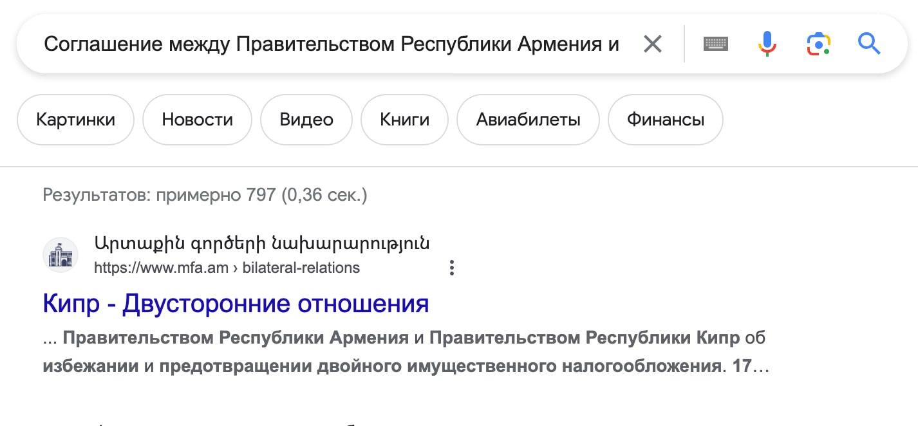Open the Авиабилеты filter

coord(528,120)
